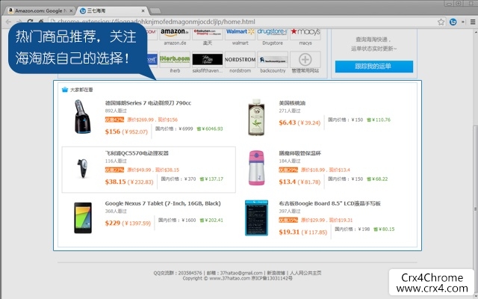Click the 大家都在看 basket icon
478x299 pixels.
pos(65,90)
